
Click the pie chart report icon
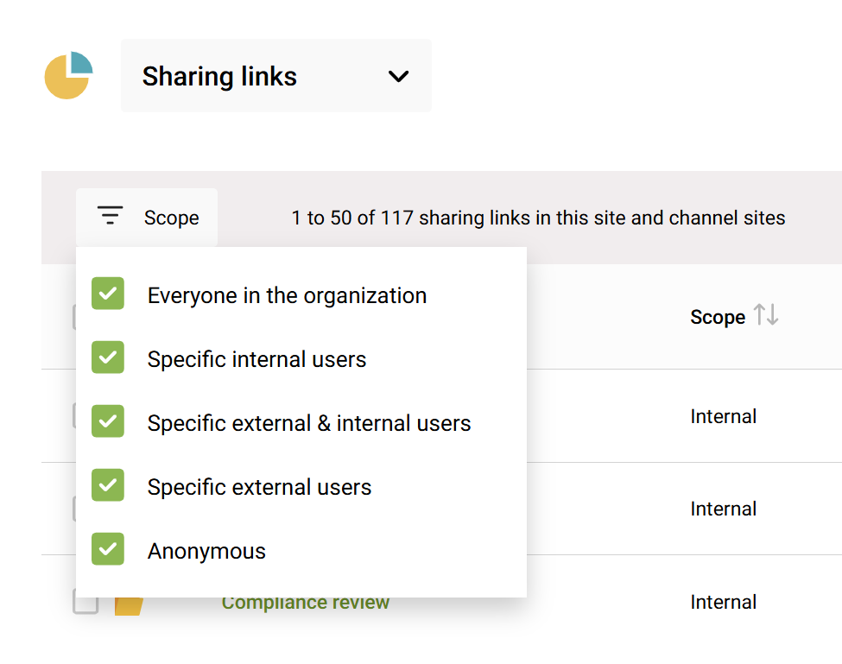click(x=69, y=75)
